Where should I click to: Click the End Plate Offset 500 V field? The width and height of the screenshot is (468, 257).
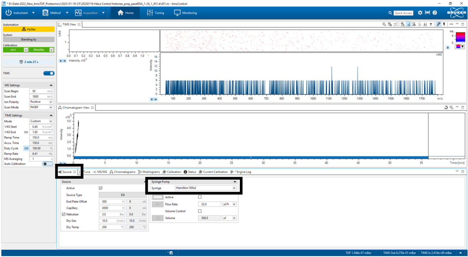click(112, 201)
